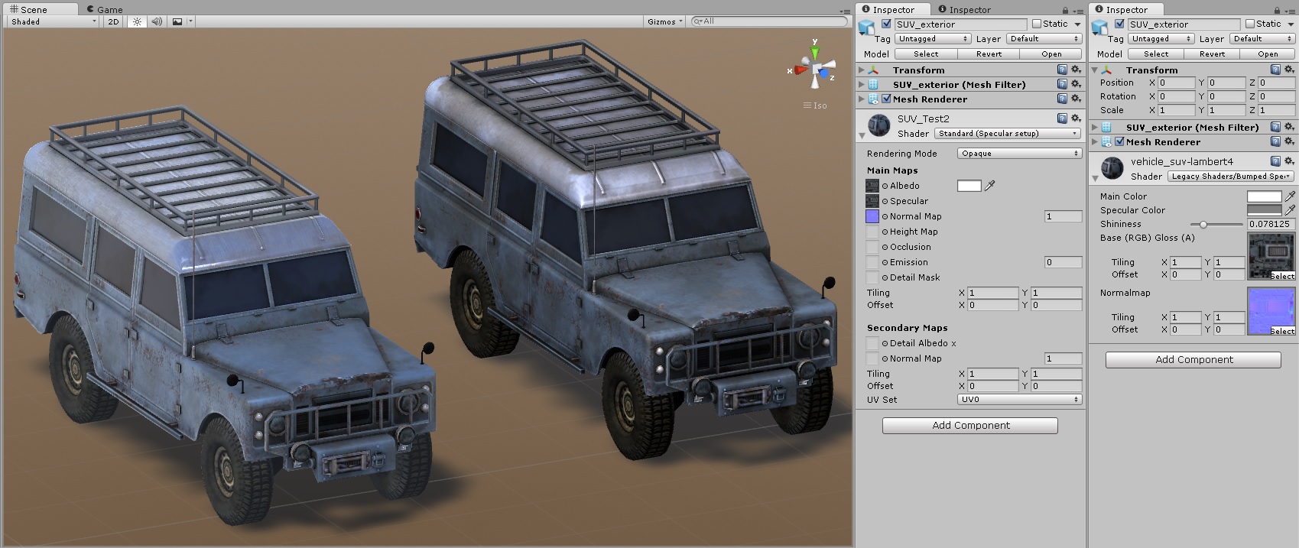
Task: Click Add Component in middle inspector
Action: coord(970,426)
